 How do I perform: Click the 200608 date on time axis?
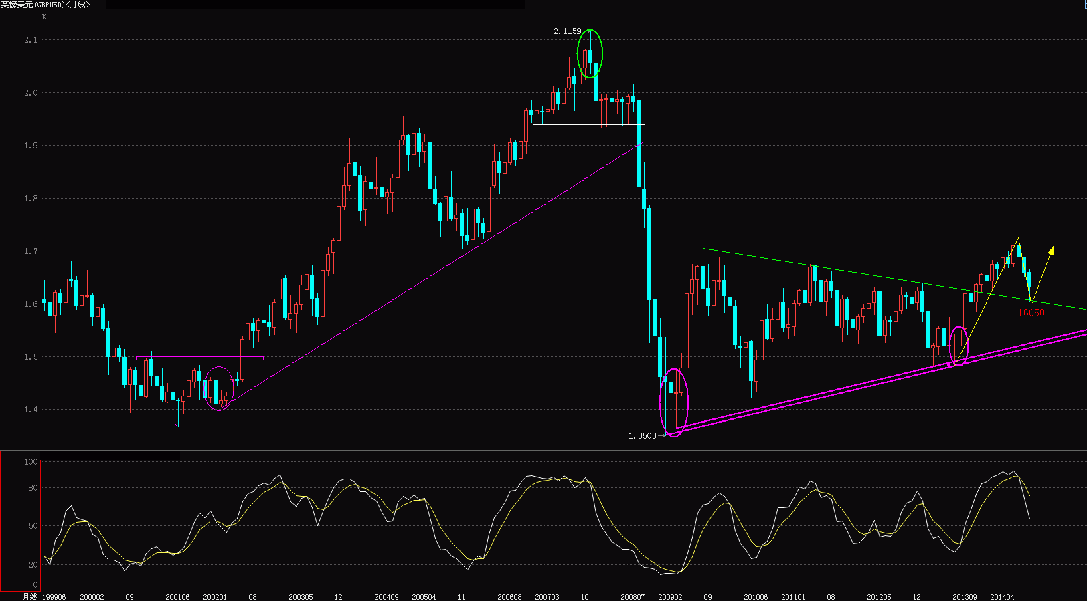509,597
